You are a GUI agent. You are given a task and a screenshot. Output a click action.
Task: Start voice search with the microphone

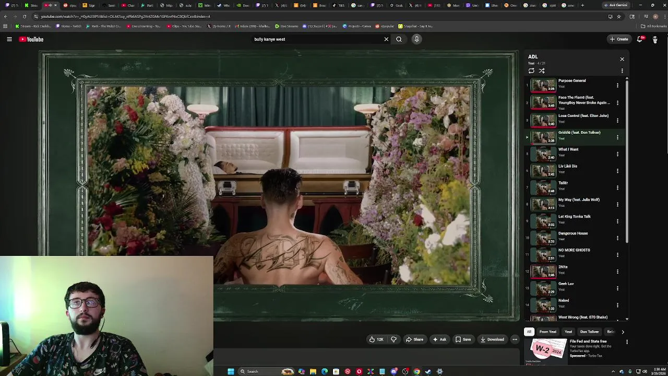(416, 39)
